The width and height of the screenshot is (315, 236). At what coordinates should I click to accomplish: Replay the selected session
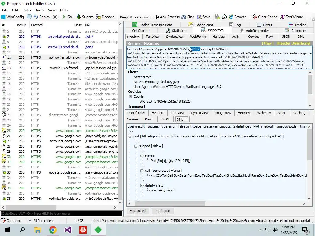(x=42, y=17)
